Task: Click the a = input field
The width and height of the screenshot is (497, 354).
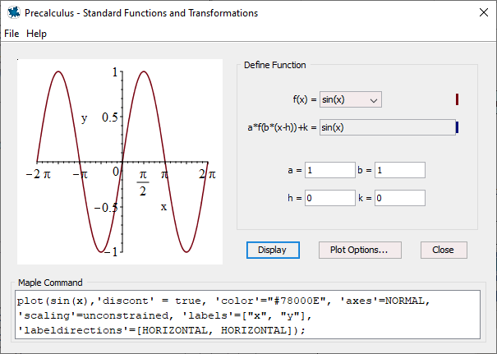Action: (330, 170)
